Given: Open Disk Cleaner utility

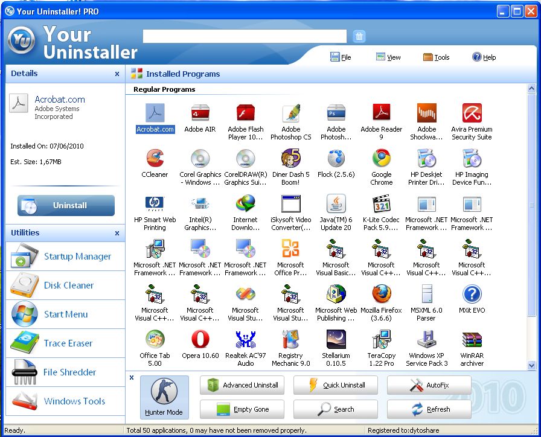Looking at the screenshot, I should [66, 285].
